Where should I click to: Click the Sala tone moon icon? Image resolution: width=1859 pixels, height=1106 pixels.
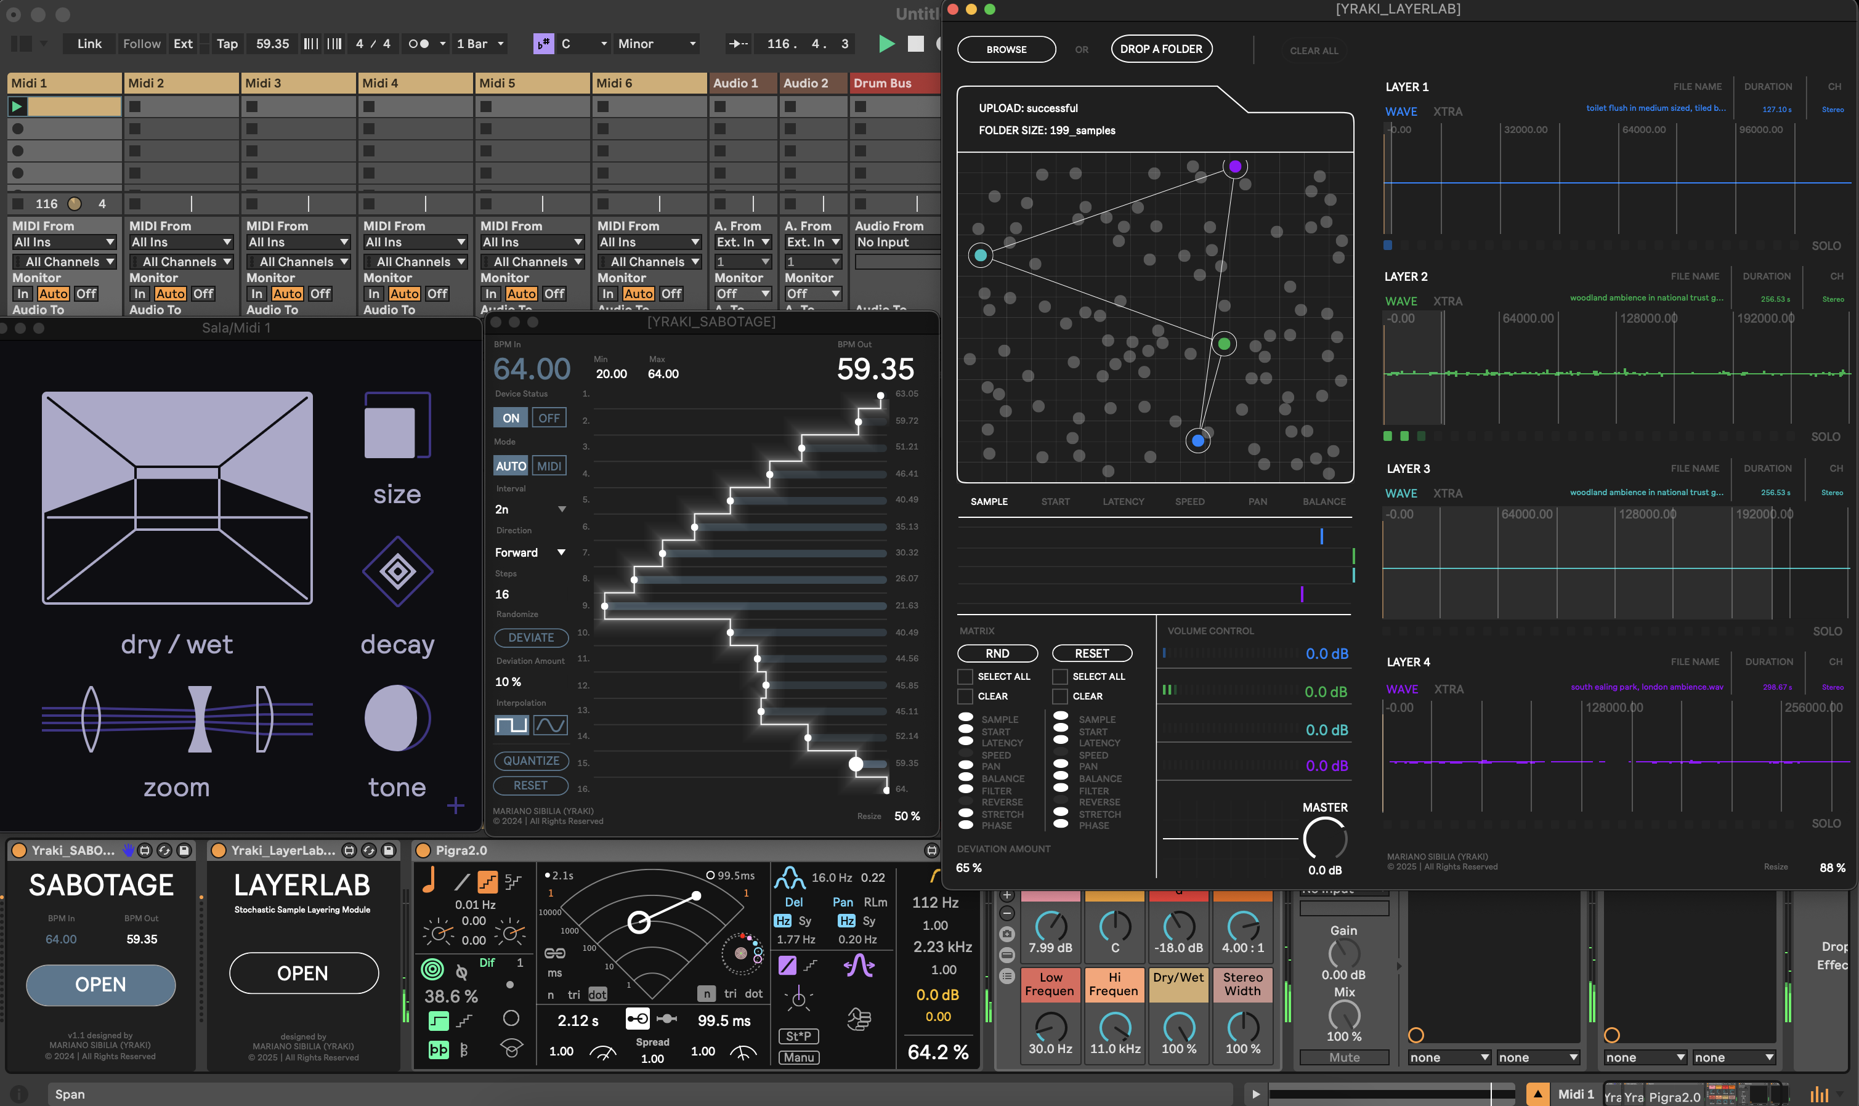397,717
